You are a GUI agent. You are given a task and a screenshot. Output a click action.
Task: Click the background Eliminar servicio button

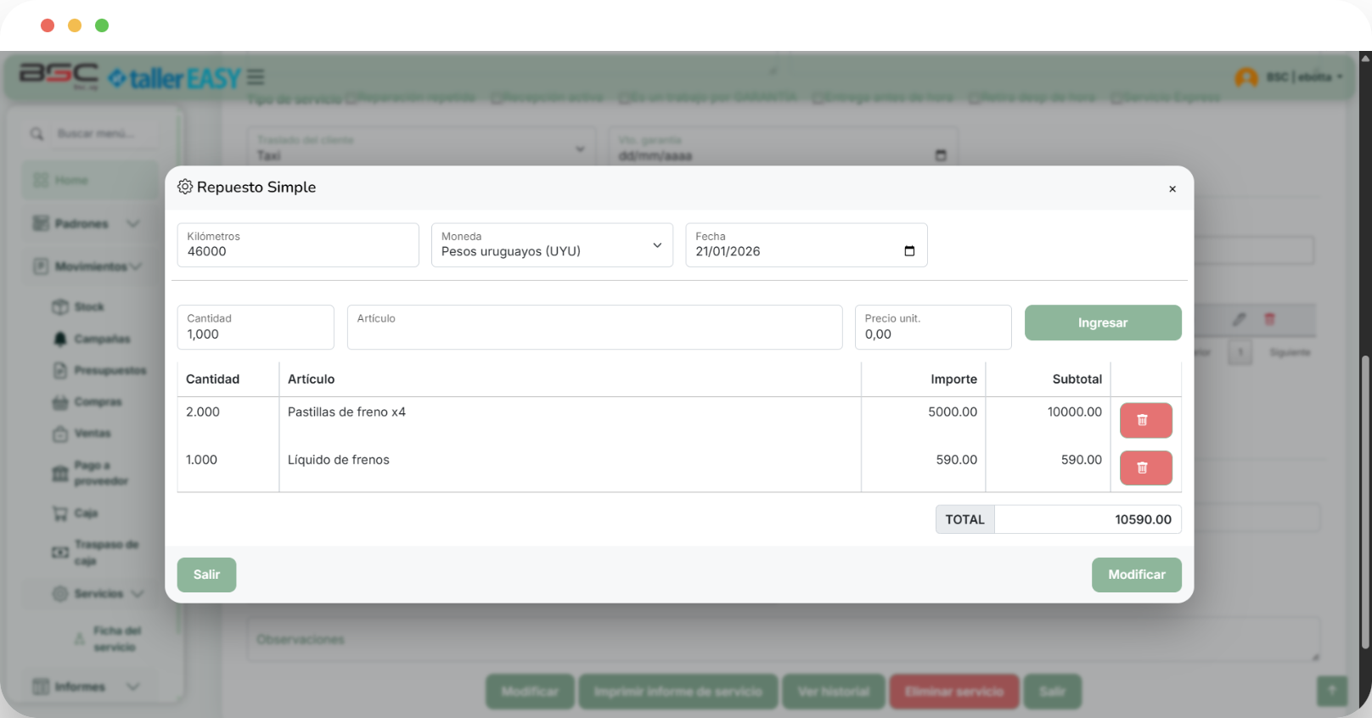[953, 692]
